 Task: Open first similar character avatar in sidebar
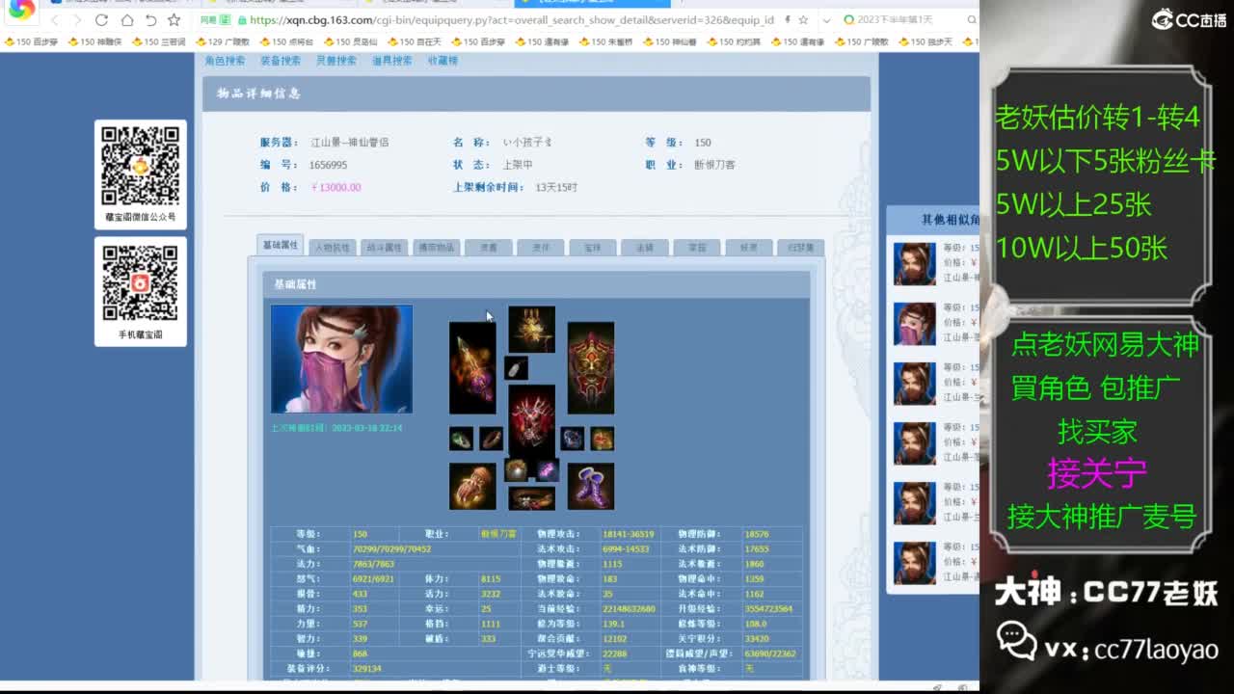tap(914, 264)
